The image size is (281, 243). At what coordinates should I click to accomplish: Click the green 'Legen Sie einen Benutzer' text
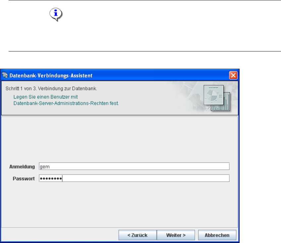45,97
